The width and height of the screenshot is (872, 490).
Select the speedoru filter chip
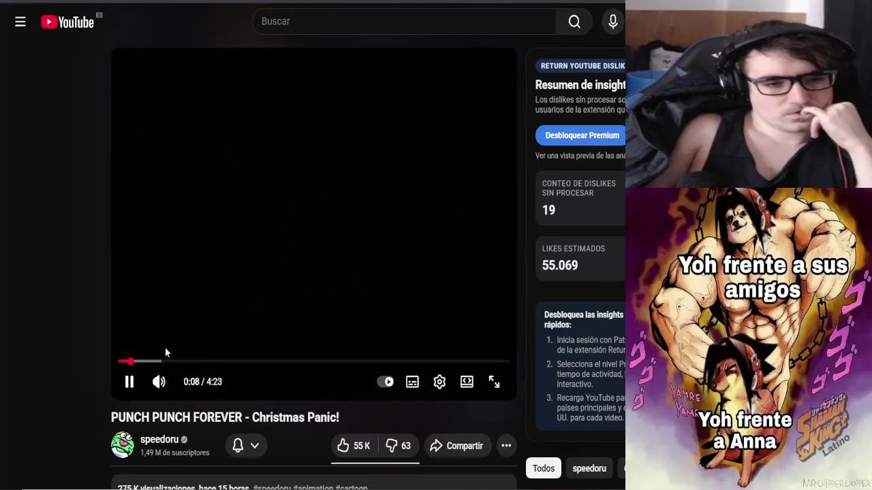[589, 468]
